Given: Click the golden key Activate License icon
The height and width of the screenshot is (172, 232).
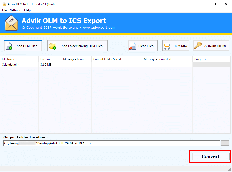Looking at the screenshot, I should (x=198, y=46).
